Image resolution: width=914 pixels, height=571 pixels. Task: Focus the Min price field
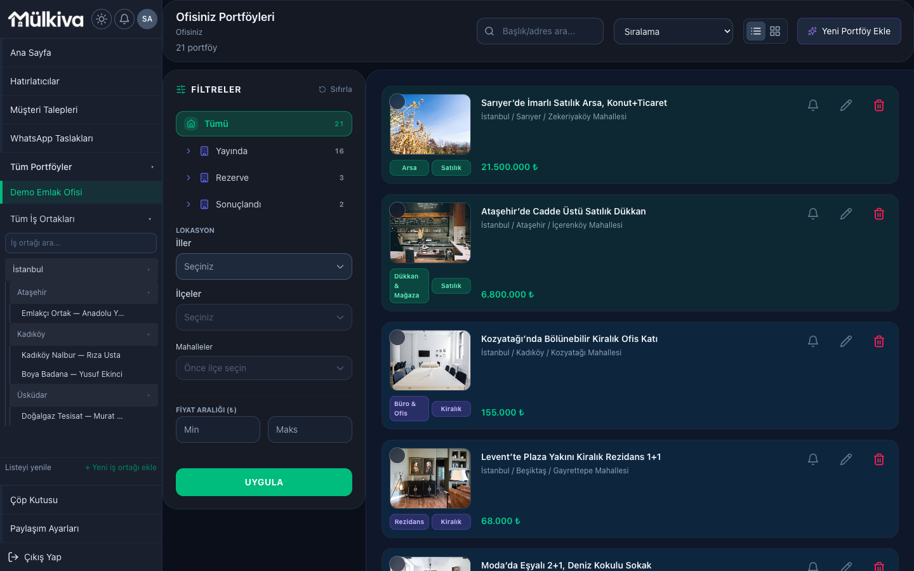pos(218,430)
